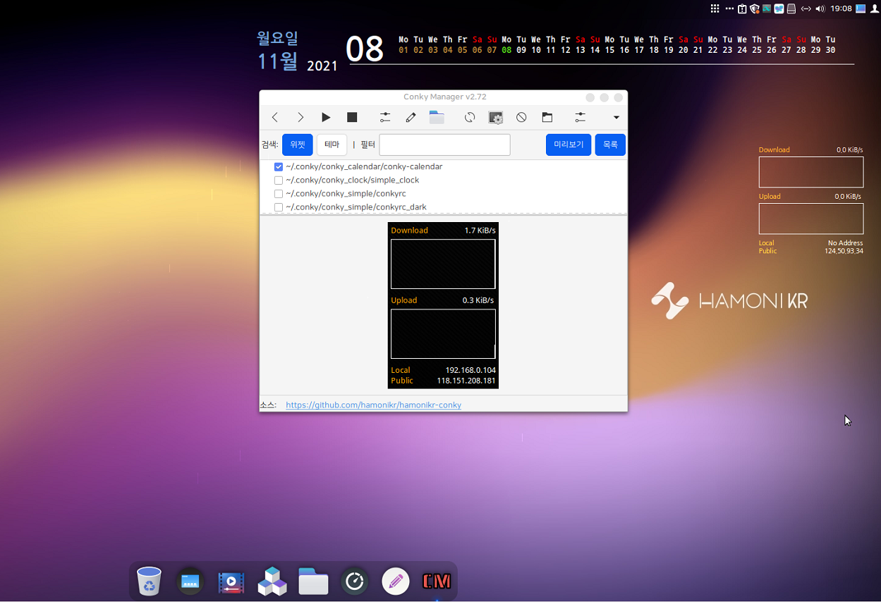Go back using the left arrow toolbar icon
The image size is (881, 602).
tap(274, 117)
